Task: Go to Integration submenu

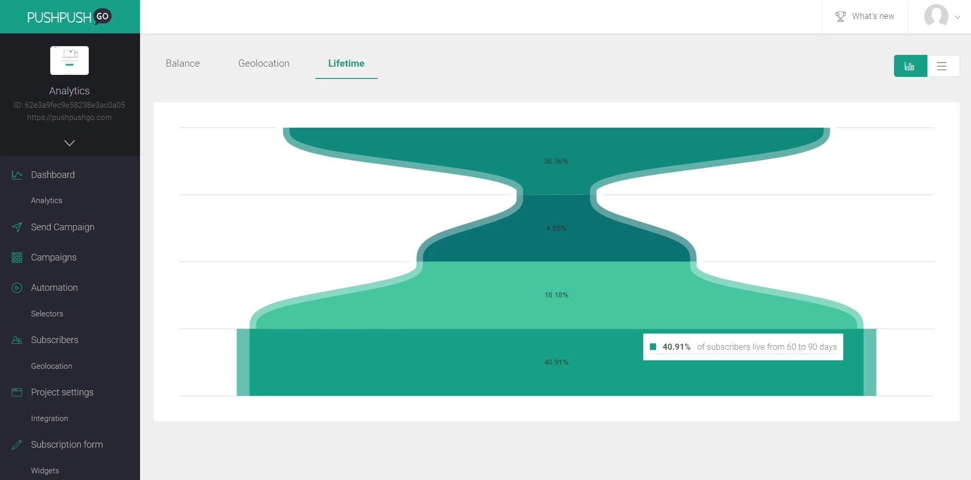Action: tap(49, 418)
